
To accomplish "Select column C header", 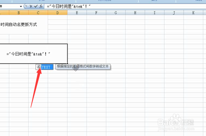I will [38, 13].
